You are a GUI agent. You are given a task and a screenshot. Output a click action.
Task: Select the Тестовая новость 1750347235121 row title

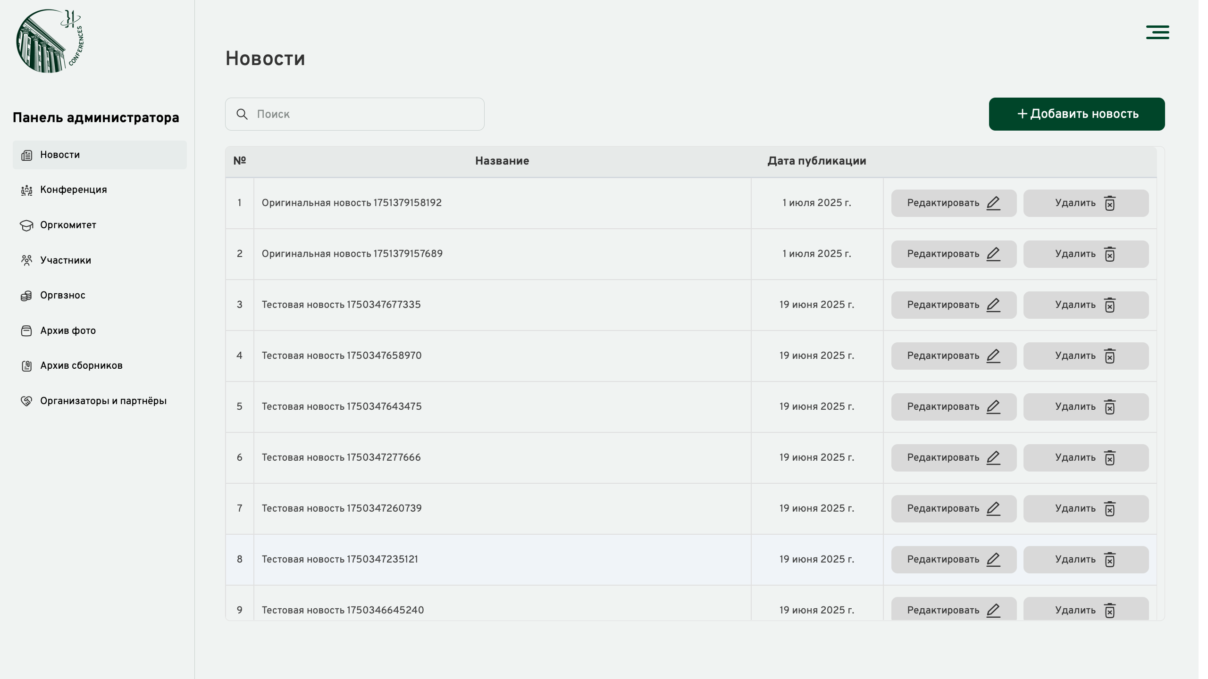point(340,559)
